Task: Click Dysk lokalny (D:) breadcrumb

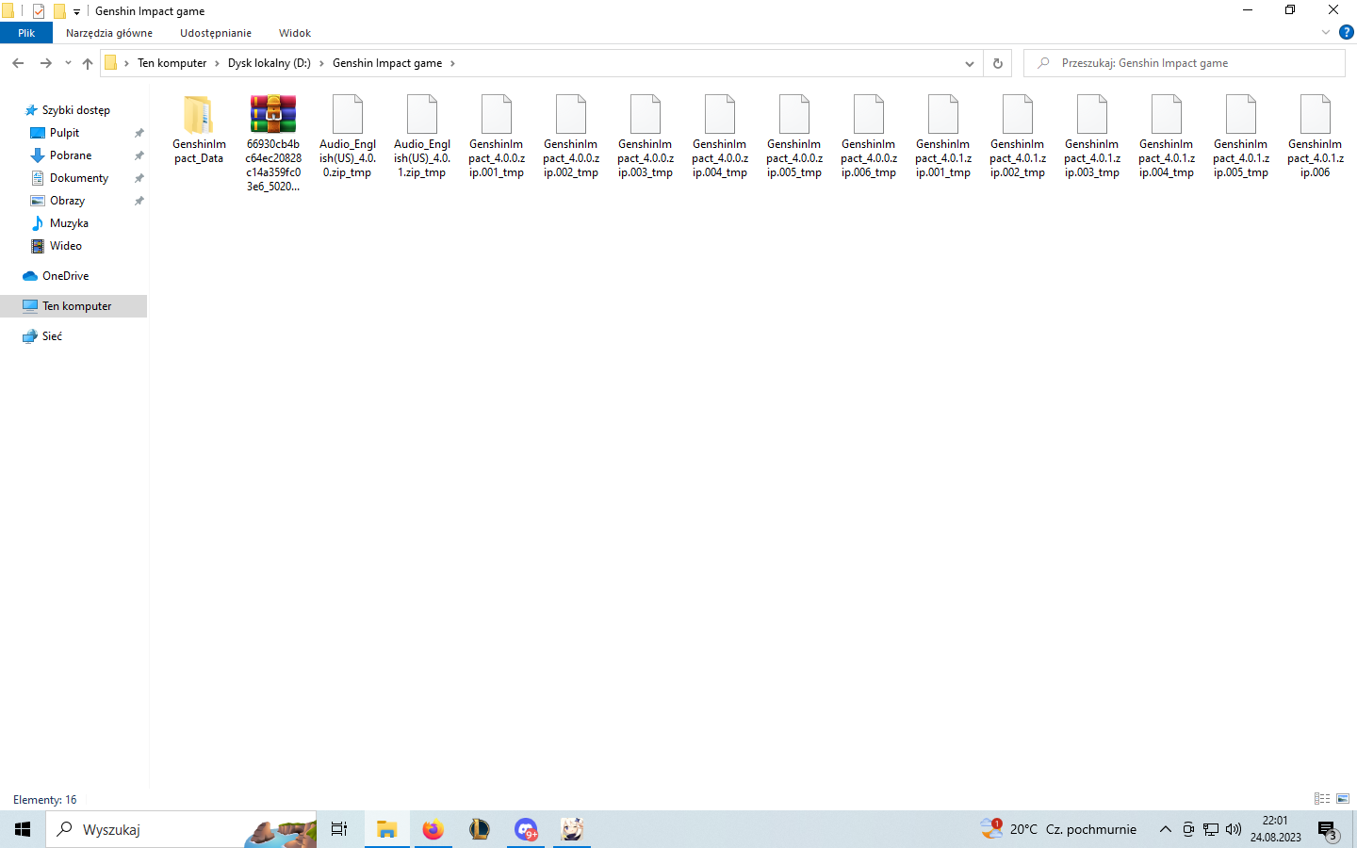Action: [x=270, y=63]
